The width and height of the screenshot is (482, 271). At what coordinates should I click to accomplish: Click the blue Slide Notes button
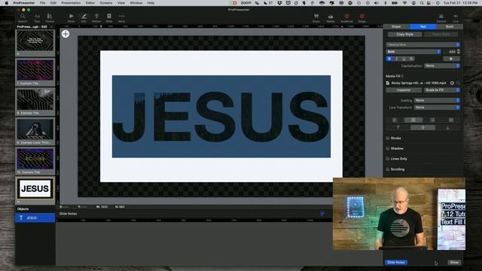click(x=396, y=263)
